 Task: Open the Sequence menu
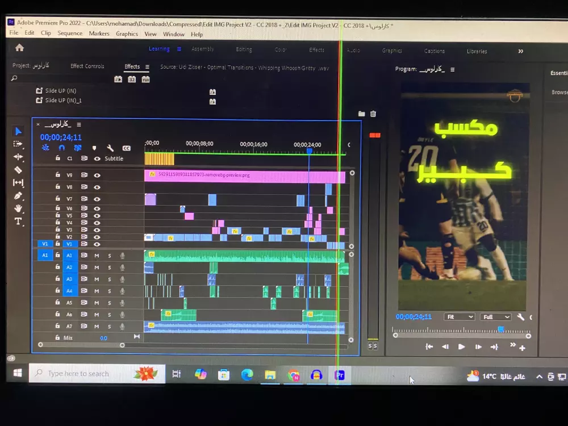tap(70, 33)
